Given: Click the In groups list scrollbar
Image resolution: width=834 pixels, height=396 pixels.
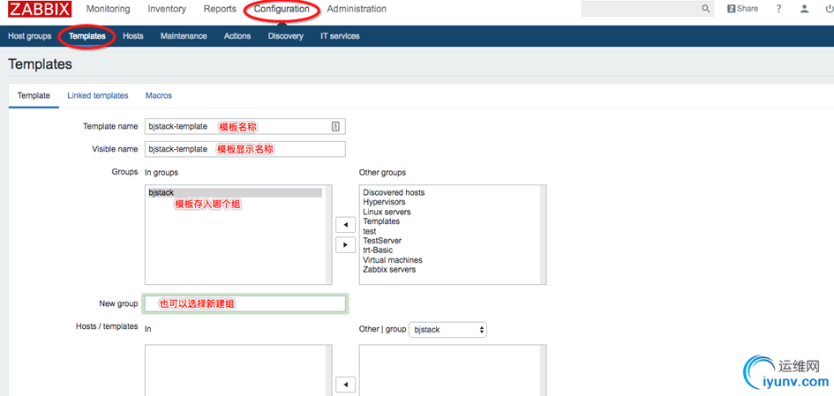Looking at the screenshot, I should pos(328,235).
